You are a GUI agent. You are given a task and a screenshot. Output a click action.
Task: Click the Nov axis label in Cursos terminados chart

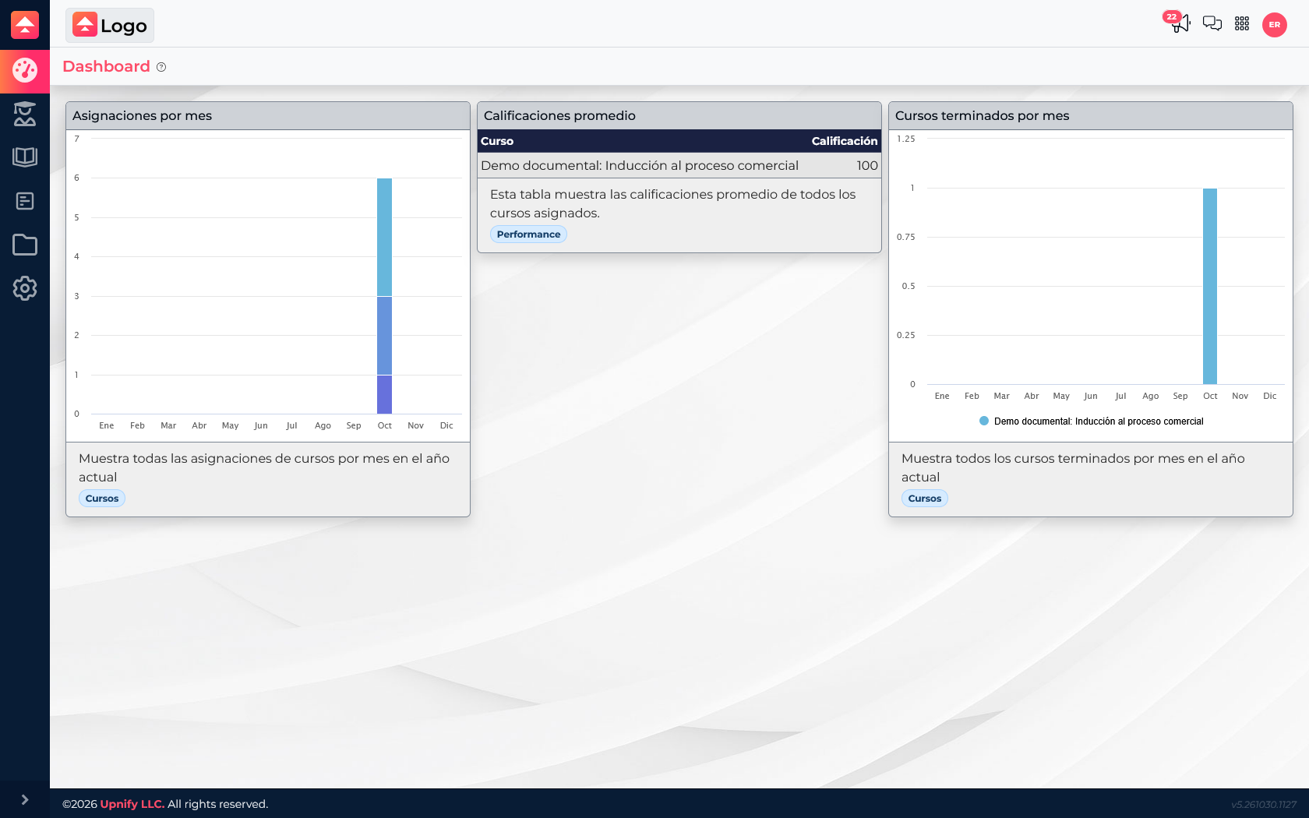pyautogui.click(x=1240, y=396)
